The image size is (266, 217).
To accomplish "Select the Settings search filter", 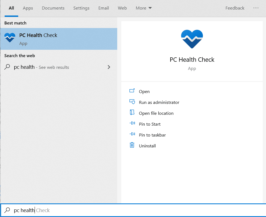I will click(81, 8).
